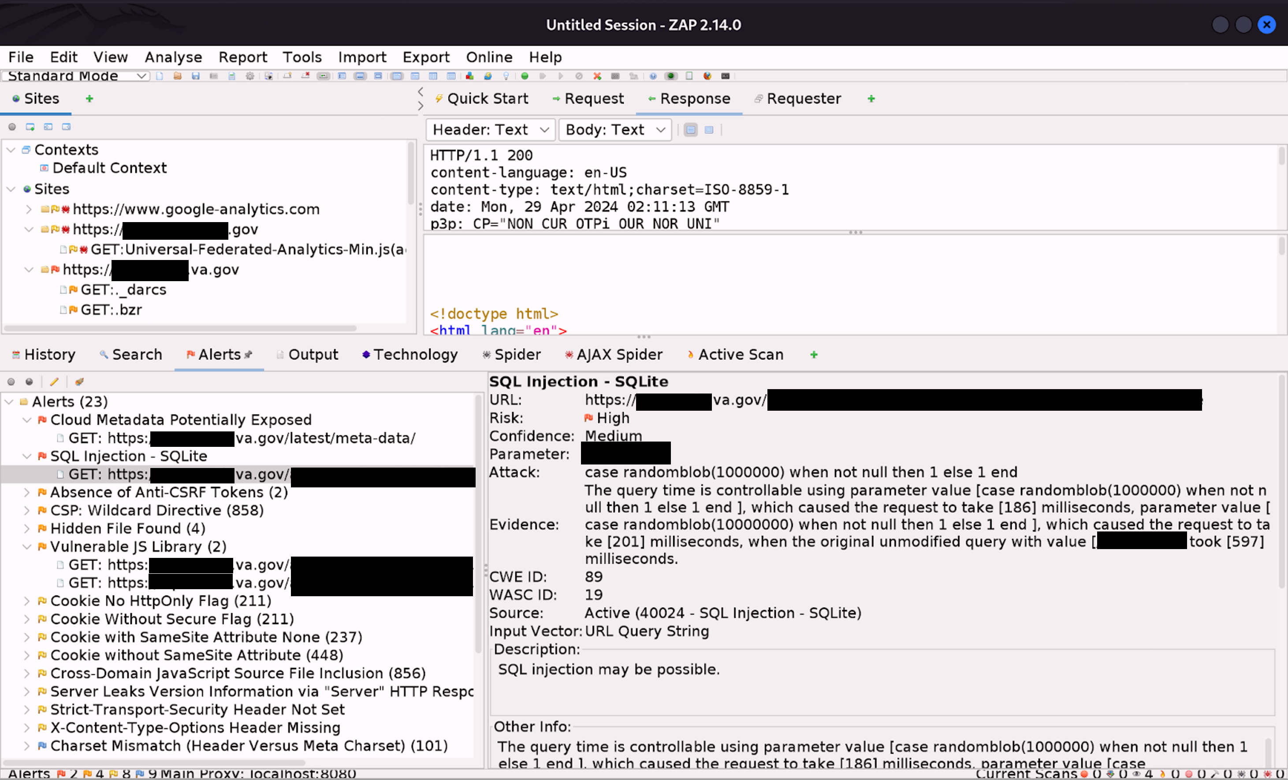Collapse the Contexts tree node
Image resolution: width=1288 pixels, height=780 pixels.
pos(11,150)
